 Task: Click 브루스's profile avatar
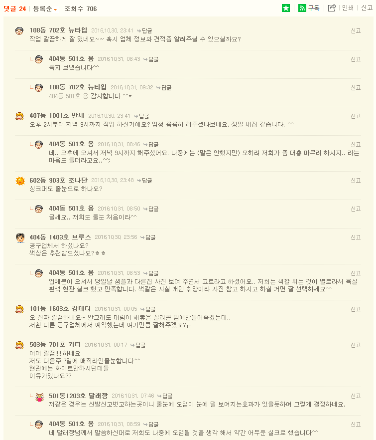click(20, 238)
